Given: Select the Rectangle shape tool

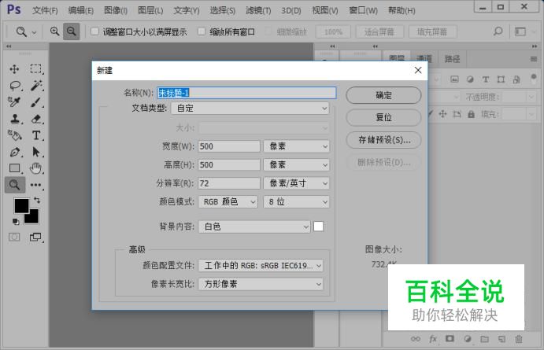Looking at the screenshot, I should pos(15,168).
